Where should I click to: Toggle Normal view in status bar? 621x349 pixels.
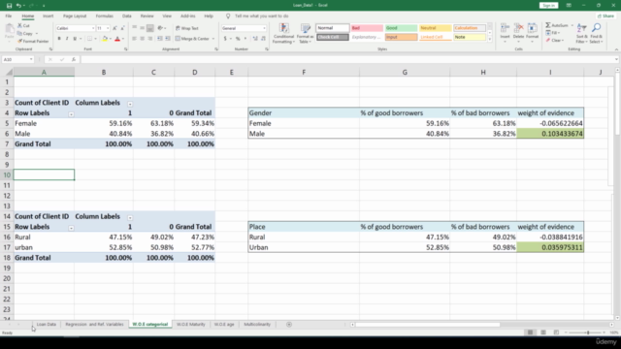click(530, 333)
